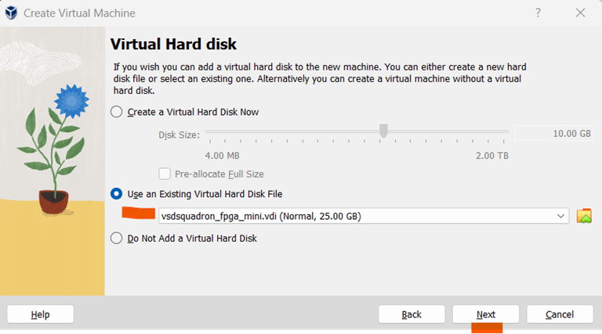Click the 2.00 TB maximum slider label

click(491, 156)
